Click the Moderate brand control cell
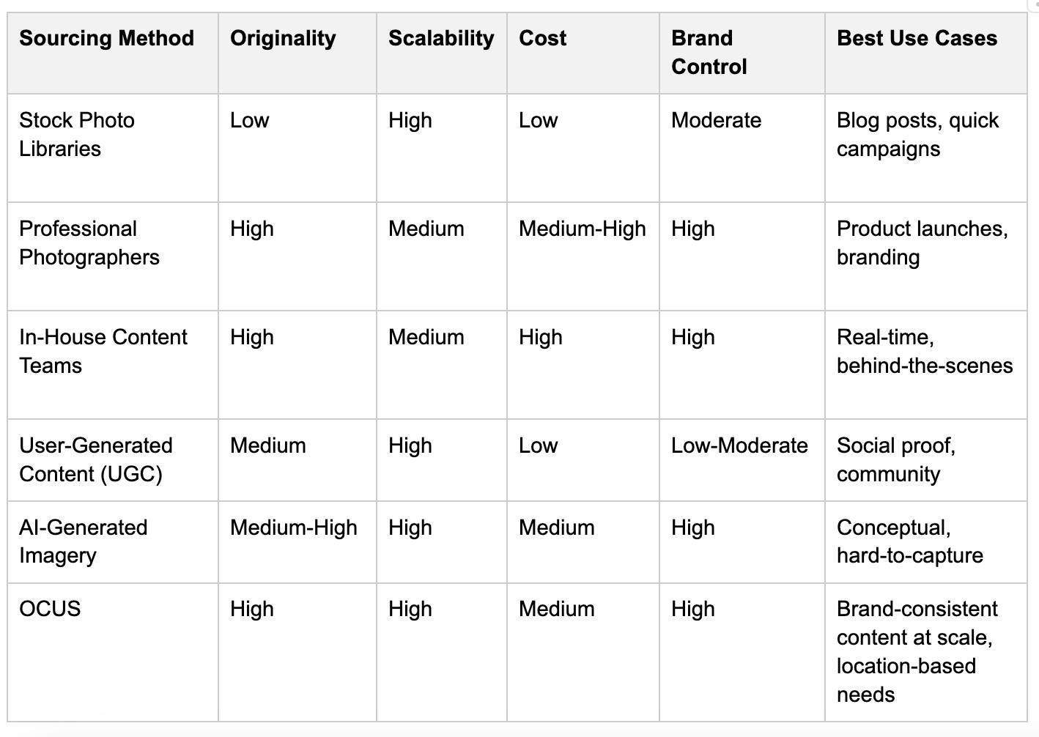This screenshot has height=737, width=1039. (x=716, y=120)
